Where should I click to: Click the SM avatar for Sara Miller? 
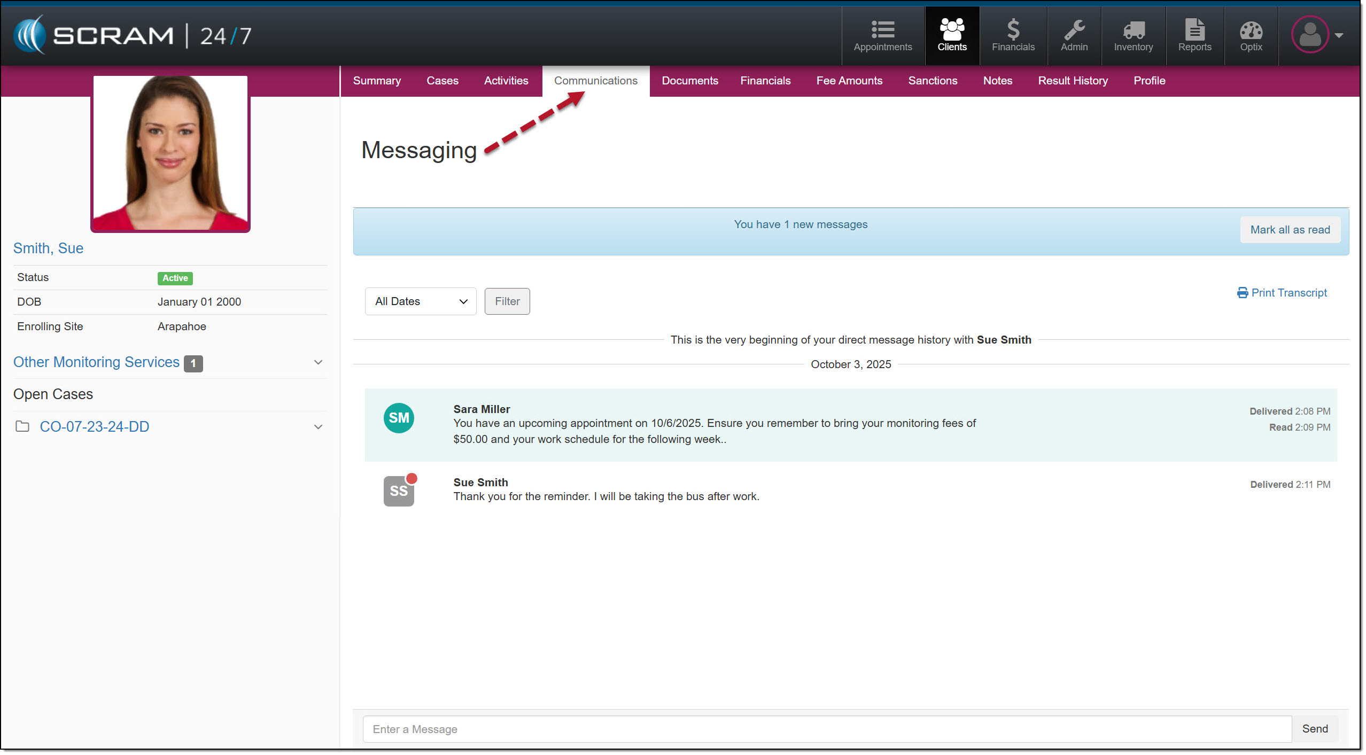point(399,418)
